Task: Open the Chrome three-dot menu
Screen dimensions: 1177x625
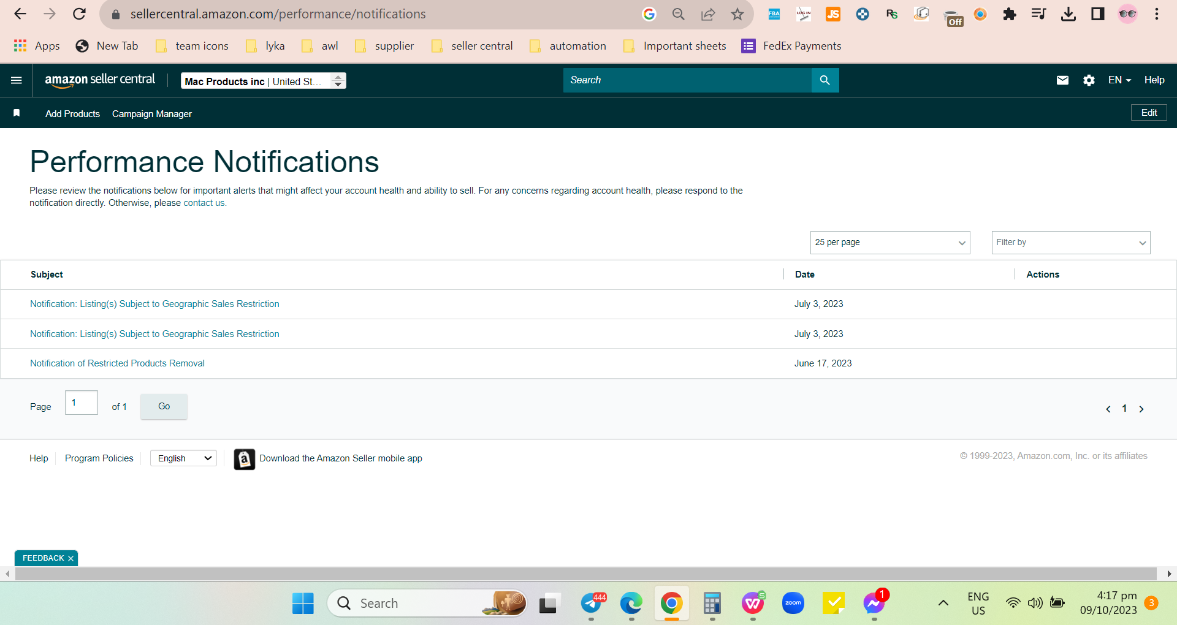Action: click(x=1157, y=14)
